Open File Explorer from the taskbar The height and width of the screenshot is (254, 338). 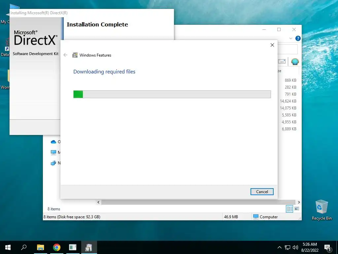coord(41,247)
